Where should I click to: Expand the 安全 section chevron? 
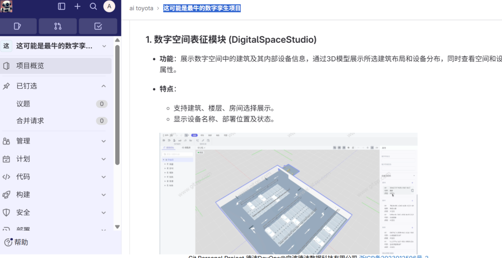[104, 212]
